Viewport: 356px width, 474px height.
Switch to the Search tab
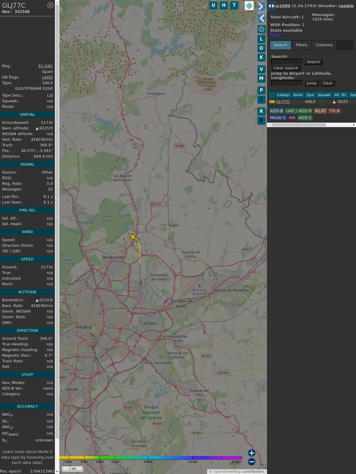[x=281, y=45]
